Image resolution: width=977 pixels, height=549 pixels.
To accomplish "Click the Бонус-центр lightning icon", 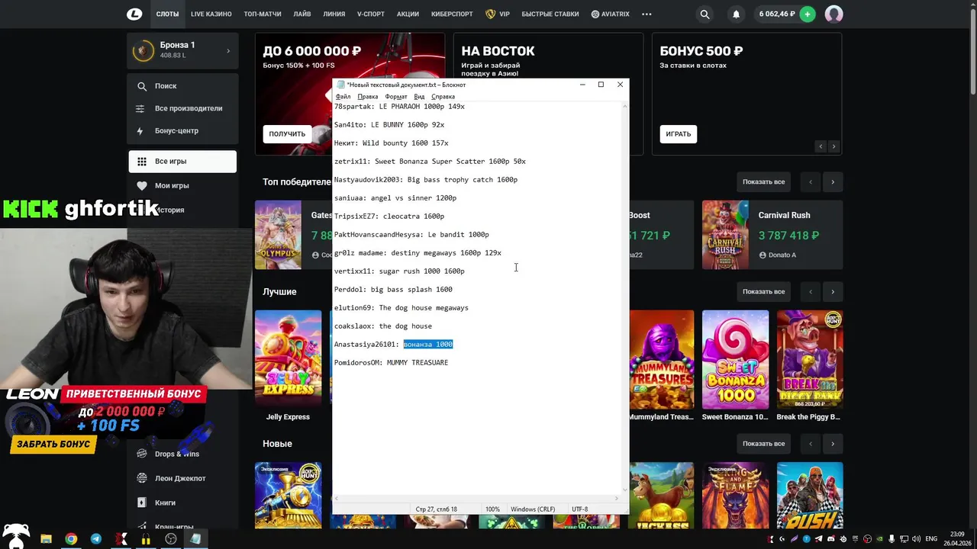I will pos(141,130).
